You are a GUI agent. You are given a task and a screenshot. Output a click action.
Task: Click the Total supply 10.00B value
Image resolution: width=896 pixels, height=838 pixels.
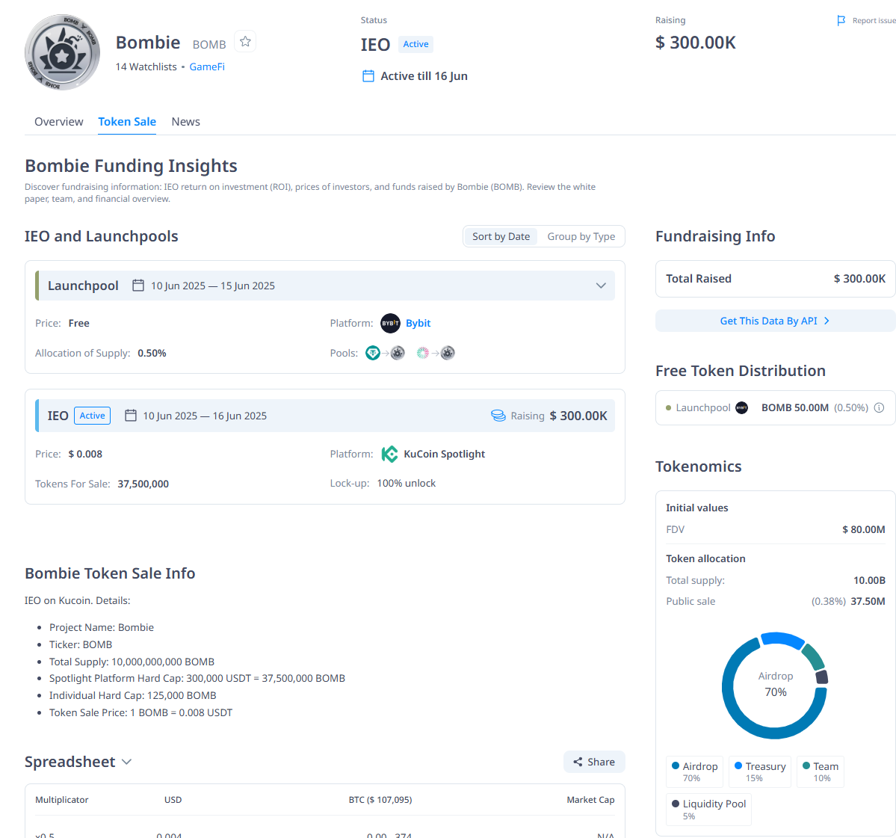(869, 580)
